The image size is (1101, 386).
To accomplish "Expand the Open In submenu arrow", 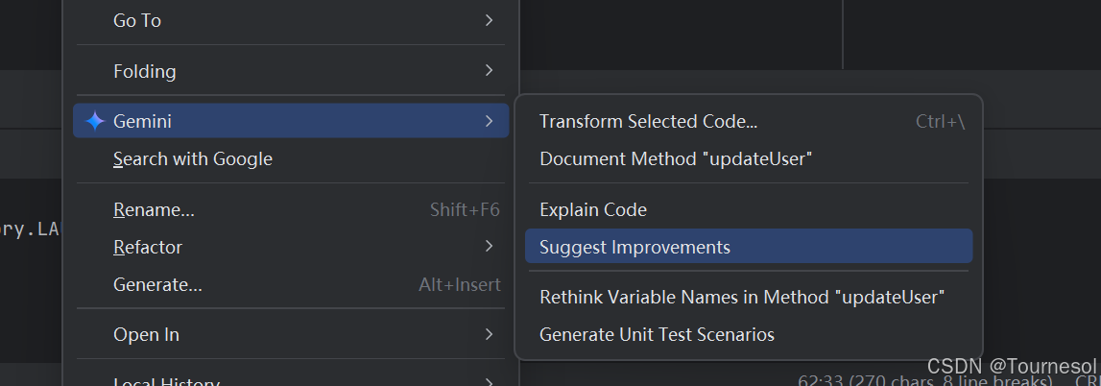I will (x=489, y=334).
